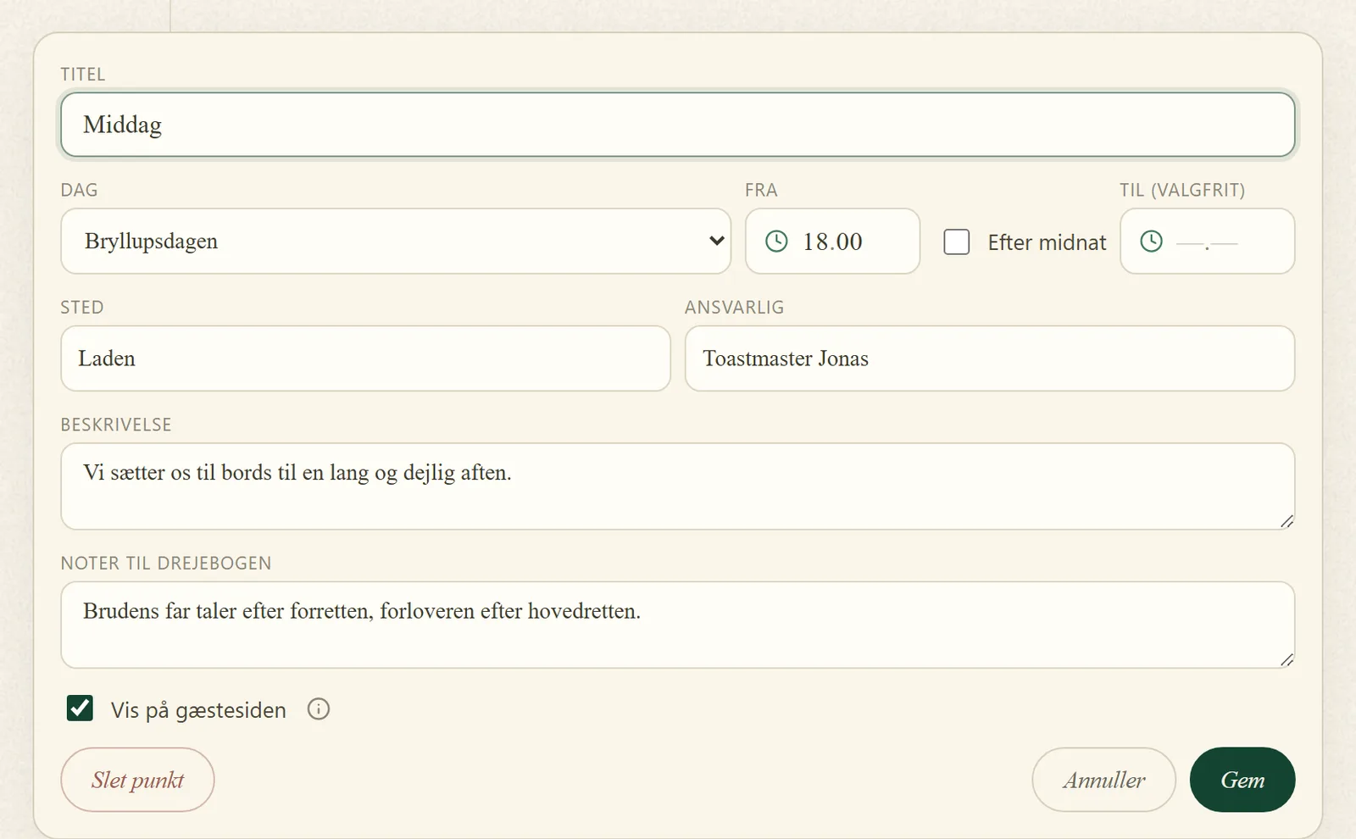1356x839 pixels.
Task: Click the Efter midnat label text
Action: pyautogui.click(x=1047, y=242)
